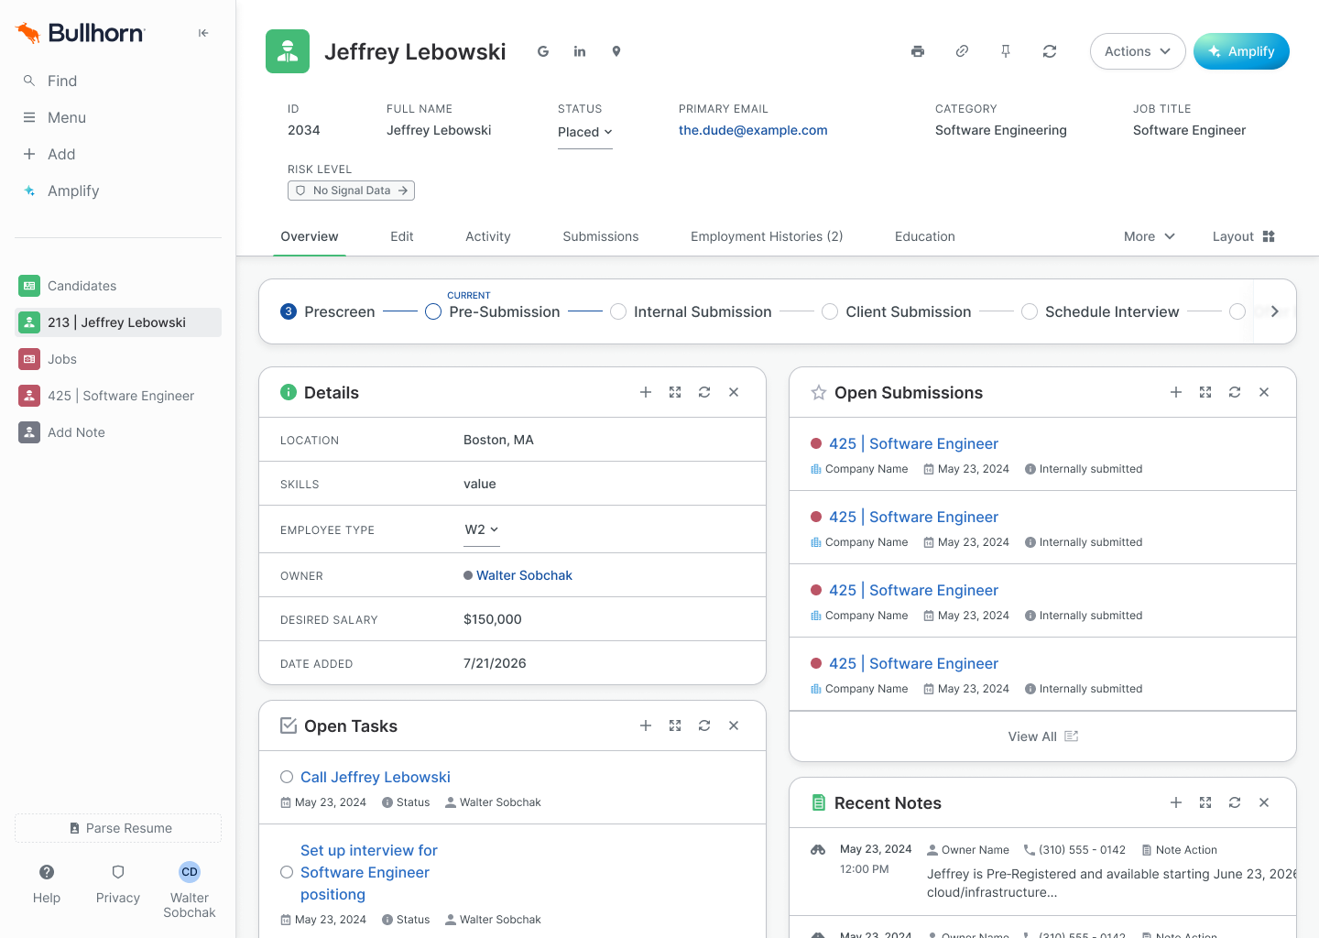Open Employment Histories (2) tab
Image resolution: width=1319 pixels, height=938 pixels.
pyautogui.click(x=767, y=236)
